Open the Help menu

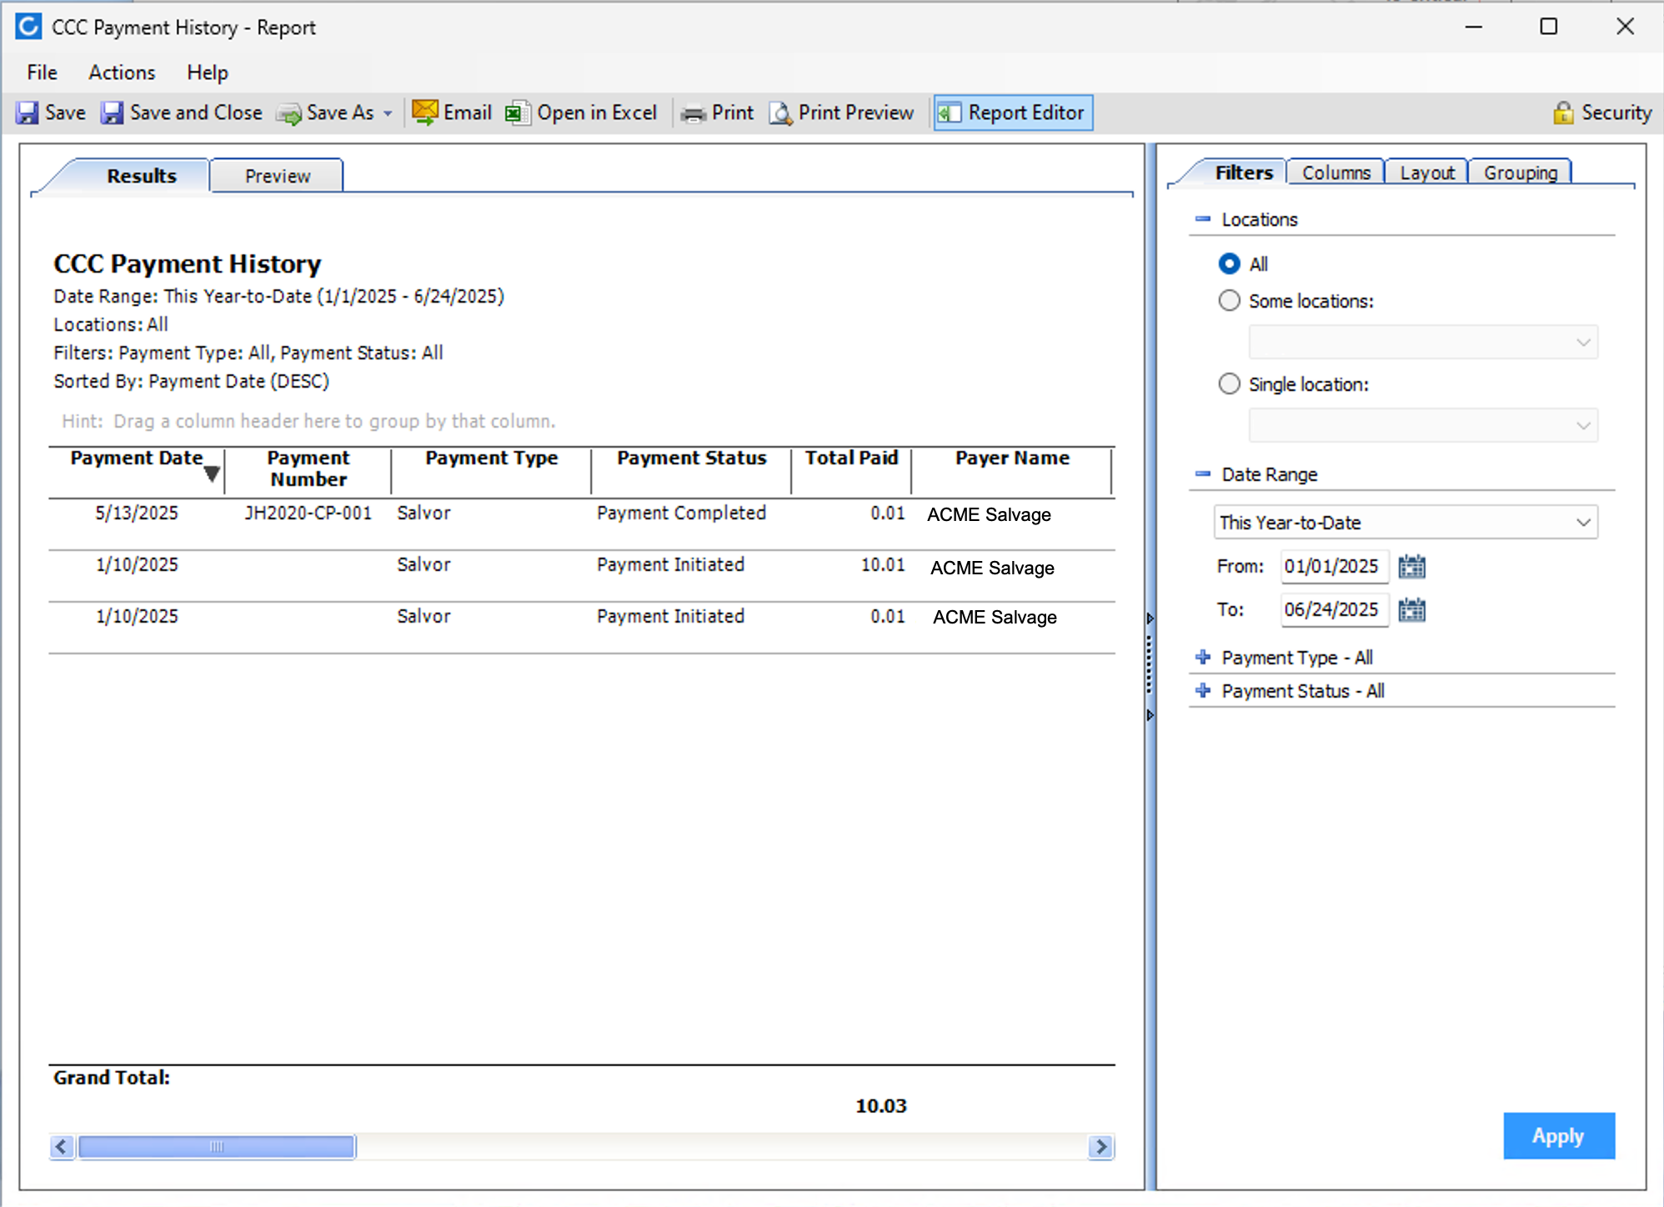tap(207, 73)
